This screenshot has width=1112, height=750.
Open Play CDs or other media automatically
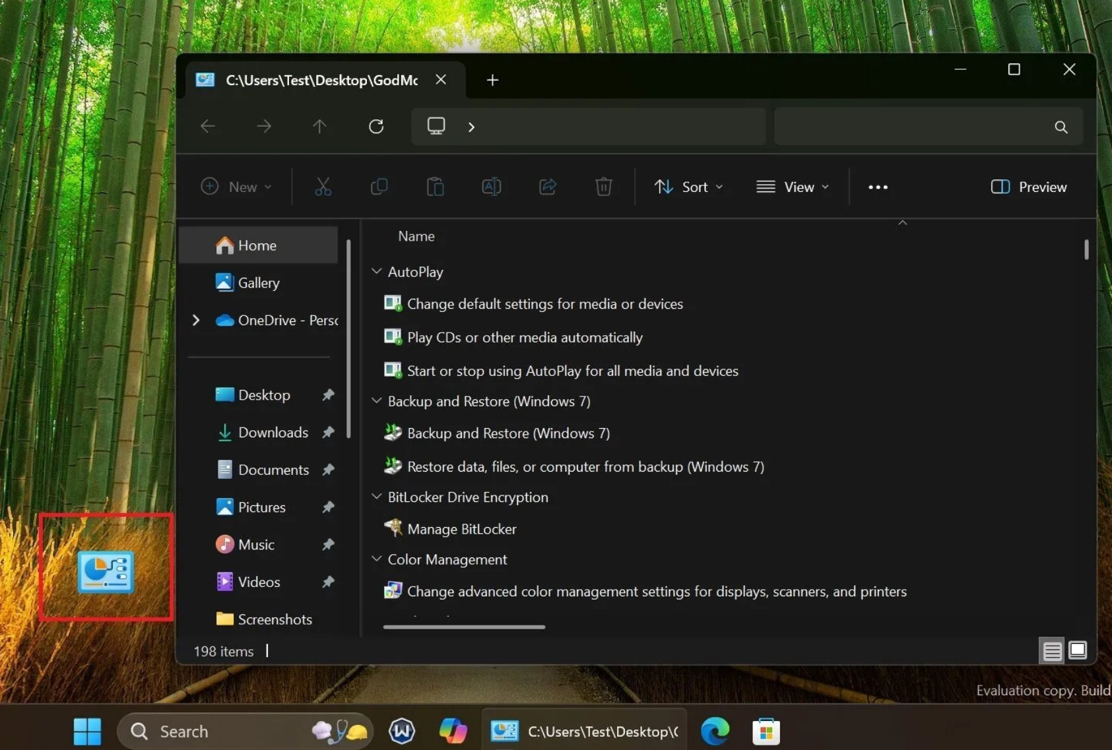point(524,337)
